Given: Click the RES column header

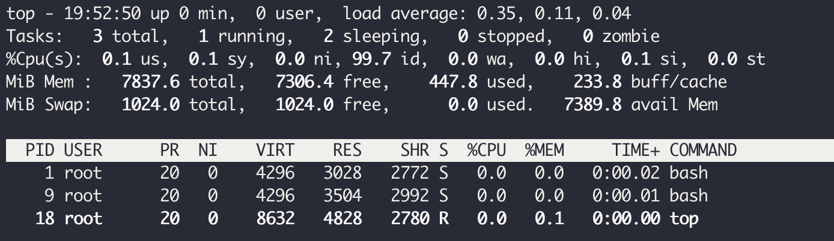Looking at the screenshot, I should 347,150.
